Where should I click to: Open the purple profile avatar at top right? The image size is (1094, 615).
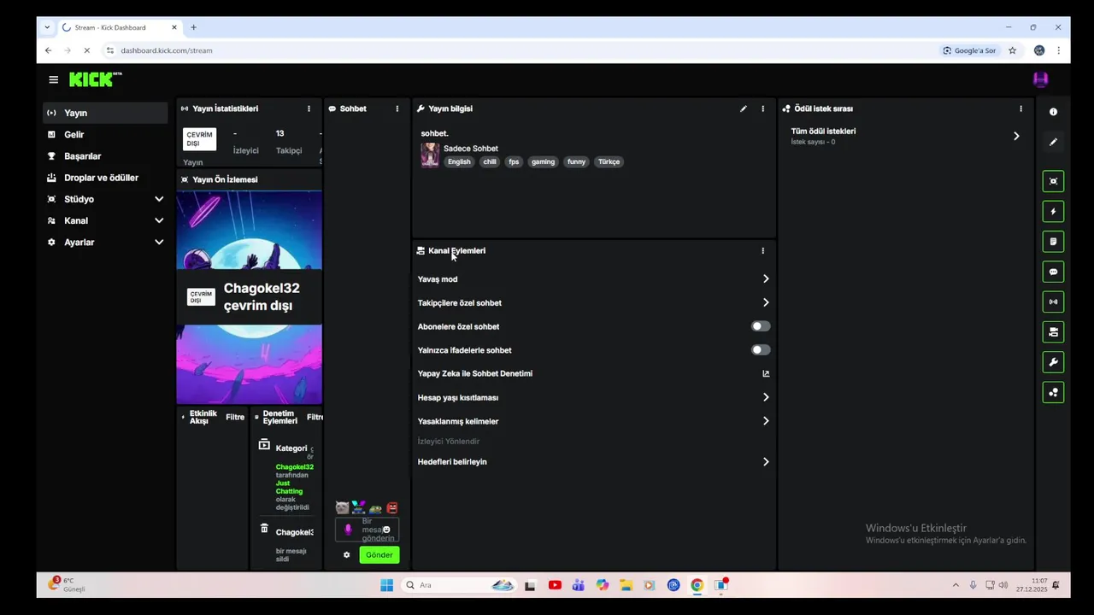(1040, 79)
